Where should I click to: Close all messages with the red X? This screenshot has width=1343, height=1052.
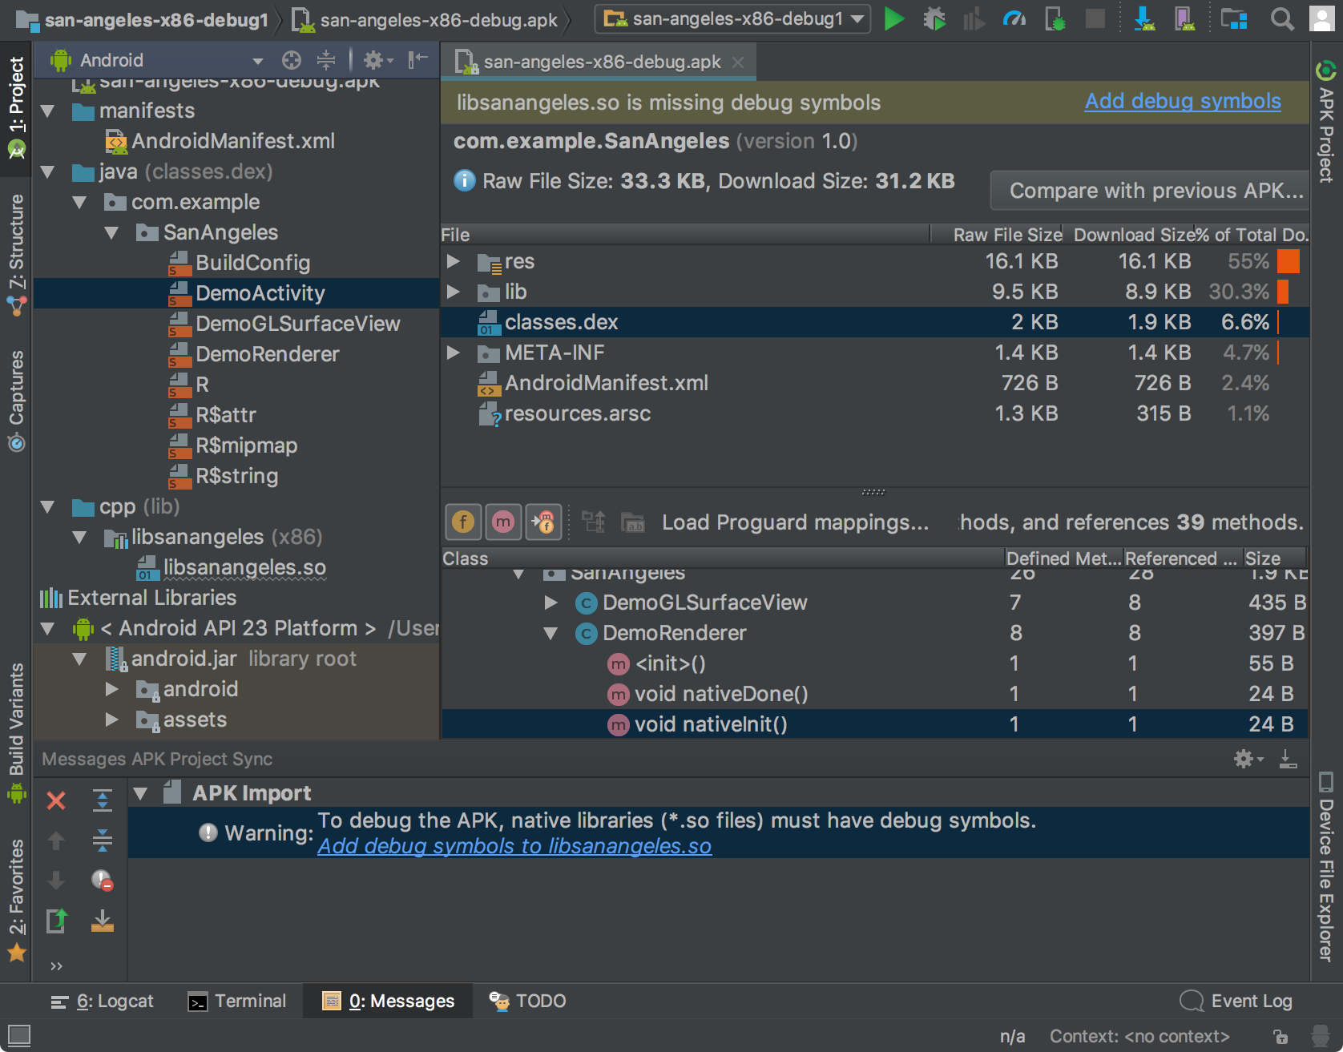55,800
